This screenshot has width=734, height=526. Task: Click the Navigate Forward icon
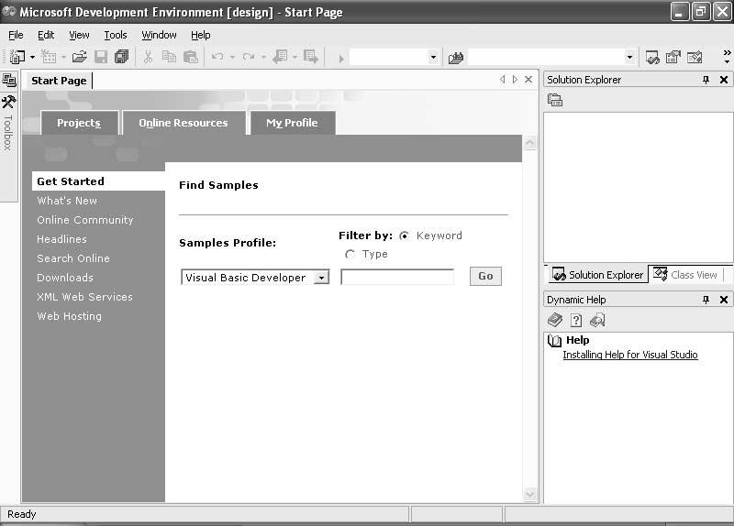click(x=311, y=57)
